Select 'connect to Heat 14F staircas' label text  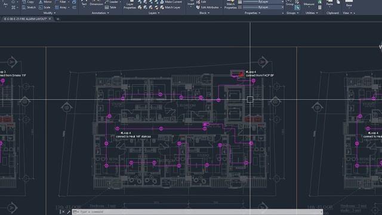(133, 137)
